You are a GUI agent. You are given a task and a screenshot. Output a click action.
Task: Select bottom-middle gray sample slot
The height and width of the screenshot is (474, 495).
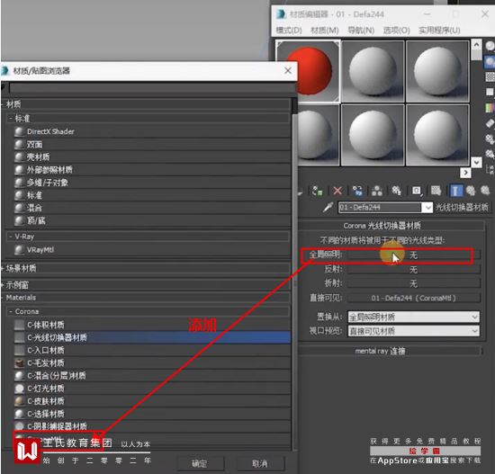373,136
